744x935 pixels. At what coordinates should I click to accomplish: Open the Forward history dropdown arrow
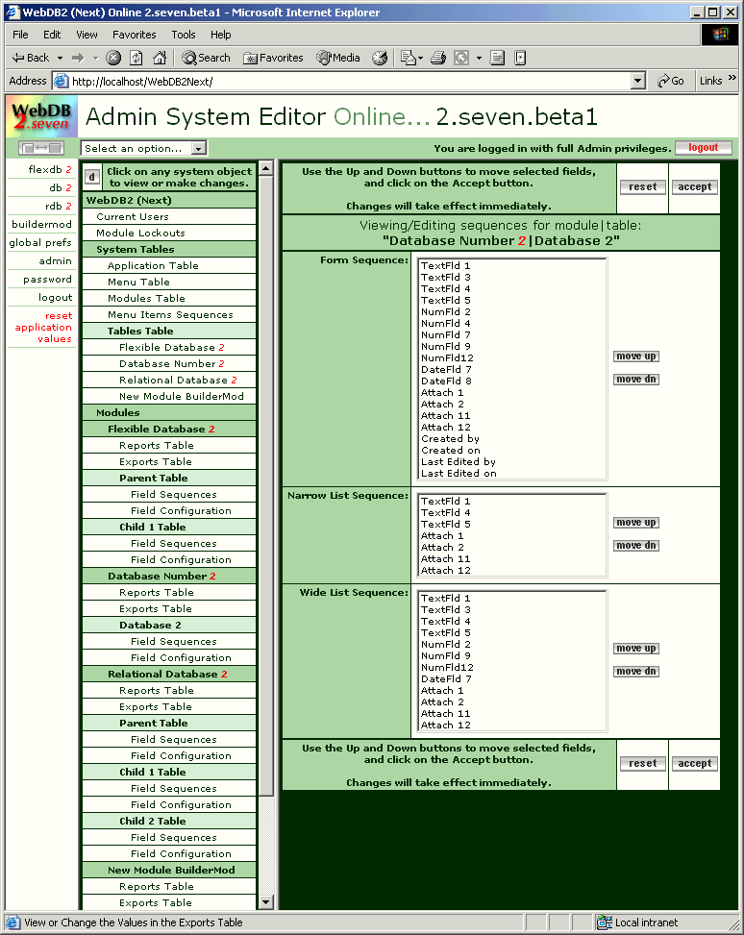point(95,58)
